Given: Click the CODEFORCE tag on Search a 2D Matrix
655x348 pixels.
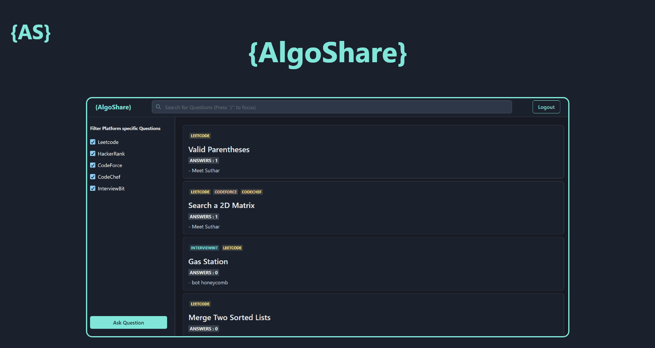Looking at the screenshot, I should point(226,192).
